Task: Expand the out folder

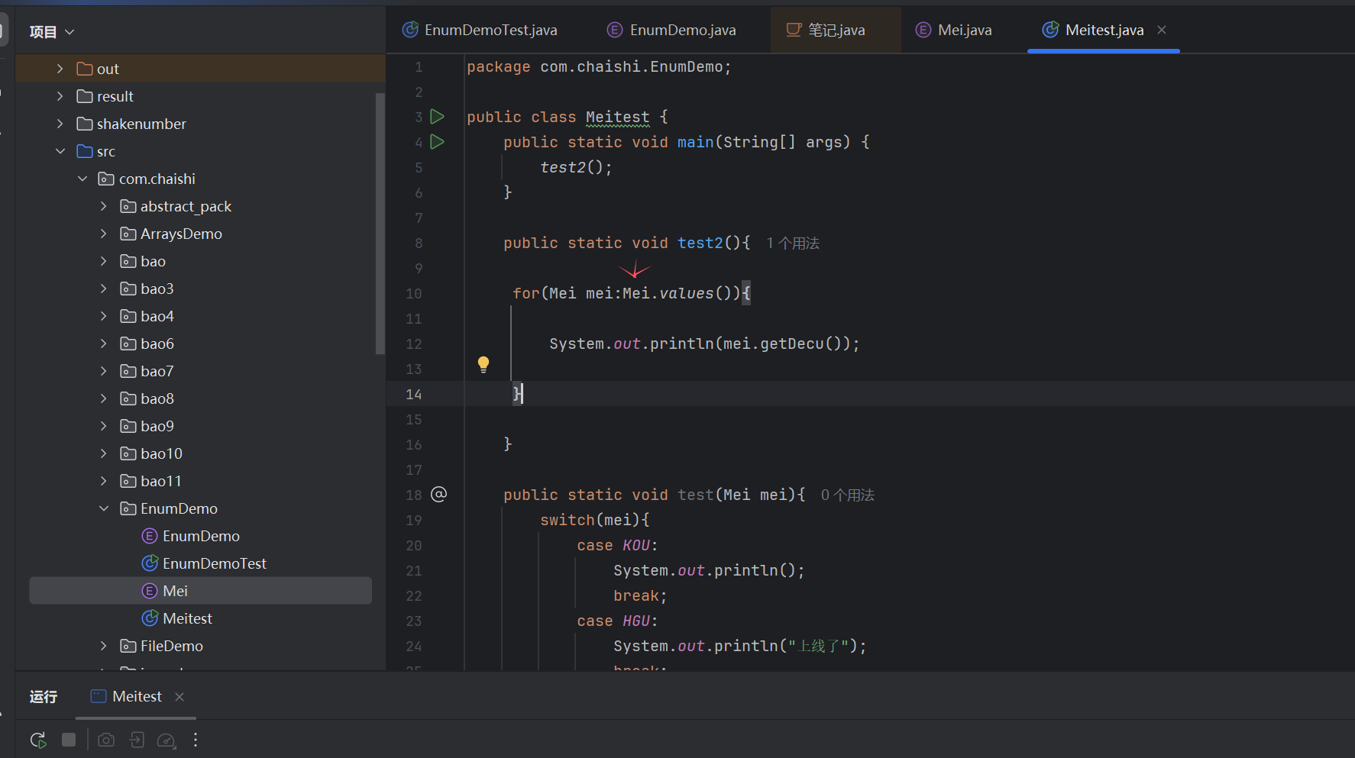Action: [x=60, y=69]
